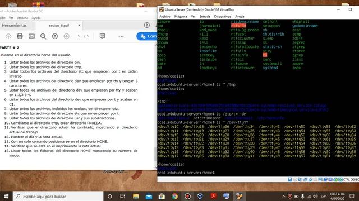The height and width of the screenshot is (201, 359).
Task: Click the cloud upload icon in Acrobat toolbar
Action: (8, 36)
